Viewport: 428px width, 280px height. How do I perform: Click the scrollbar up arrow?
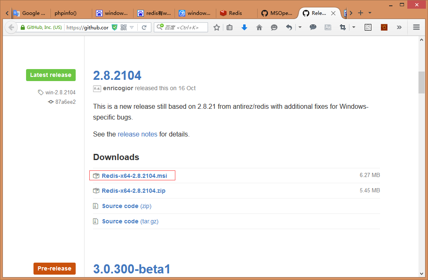[421, 40]
